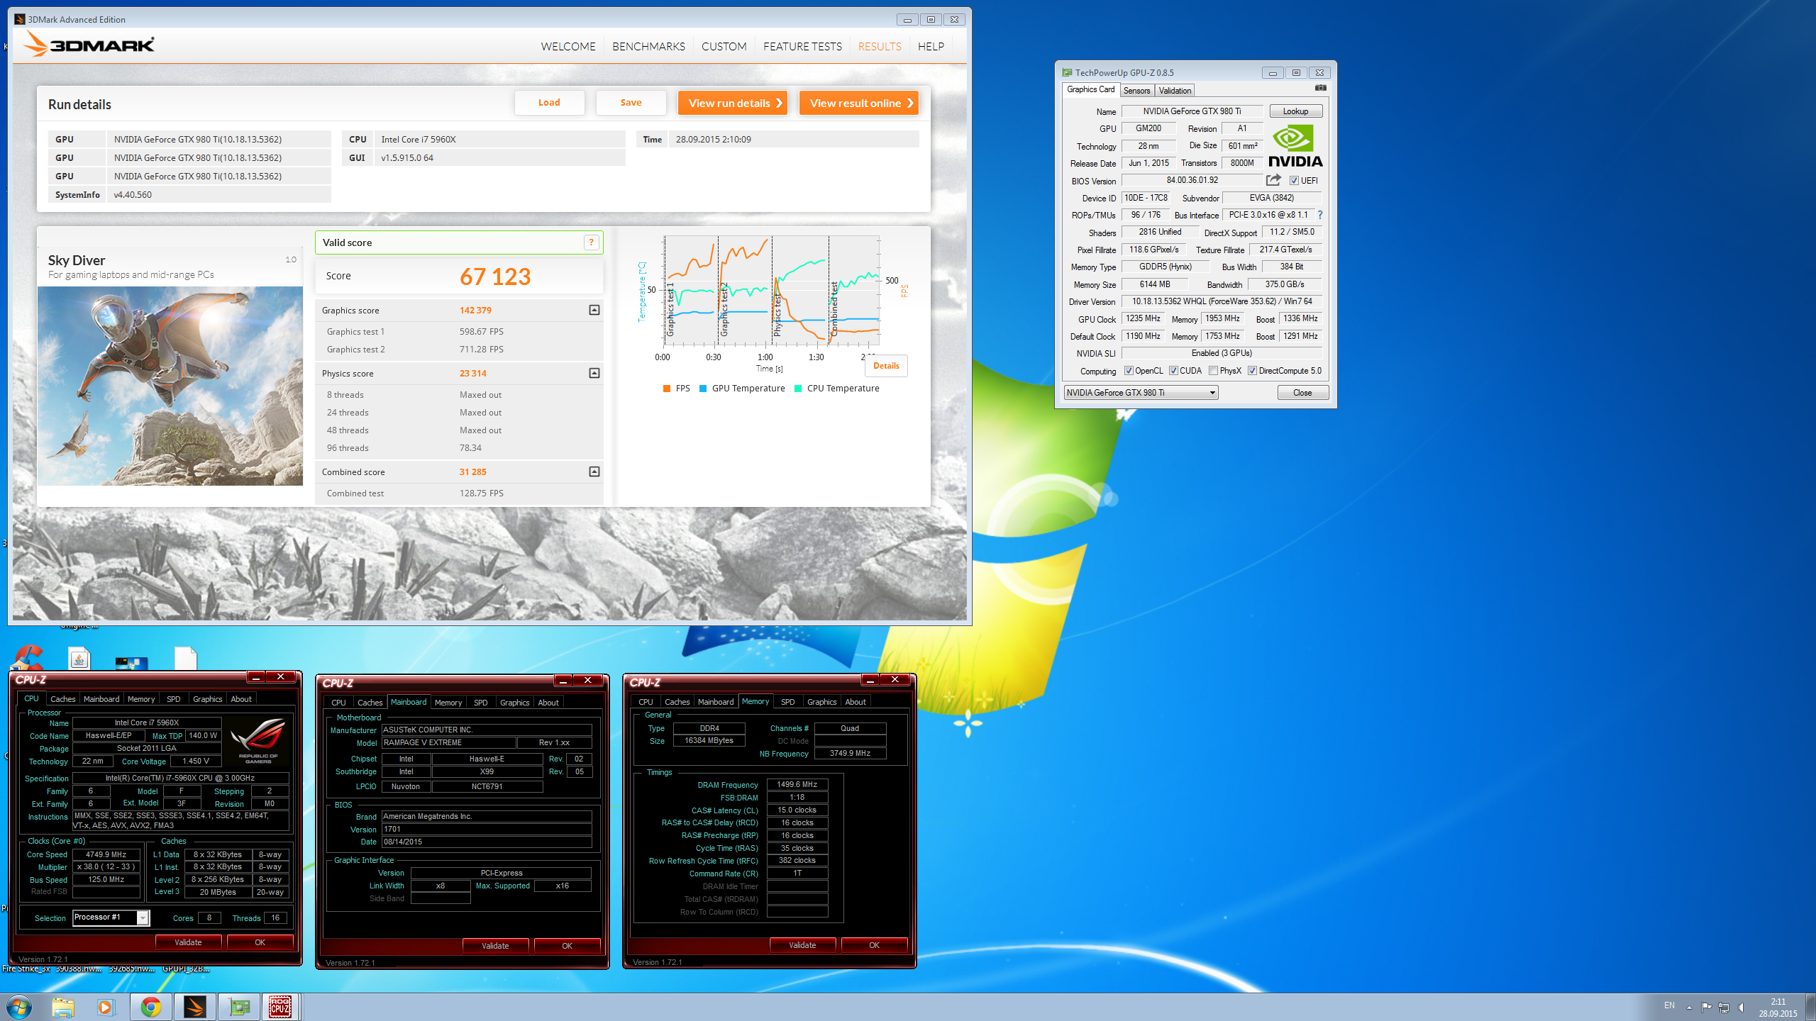Click the Details button on the chart

point(886,366)
